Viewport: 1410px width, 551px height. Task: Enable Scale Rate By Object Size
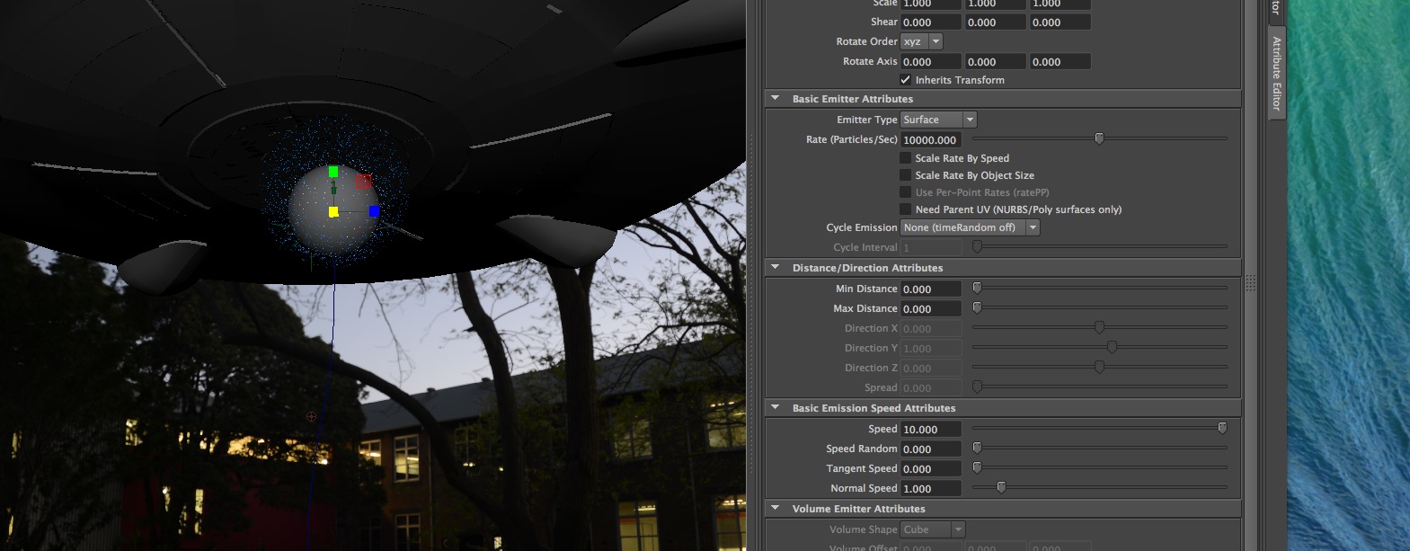(906, 175)
